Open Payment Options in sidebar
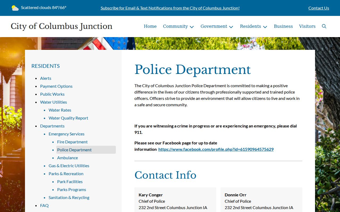The image size is (340, 212). (x=56, y=86)
